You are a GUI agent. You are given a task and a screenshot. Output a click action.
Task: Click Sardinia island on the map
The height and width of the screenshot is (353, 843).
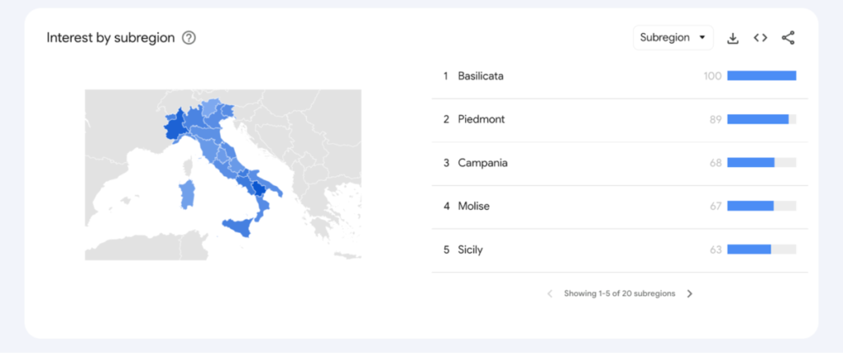(x=188, y=194)
